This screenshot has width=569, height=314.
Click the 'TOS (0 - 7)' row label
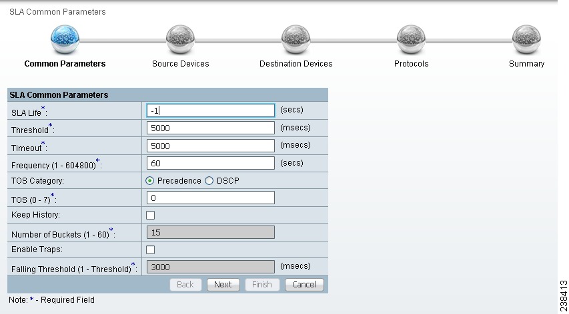click(x=34, y=199)
